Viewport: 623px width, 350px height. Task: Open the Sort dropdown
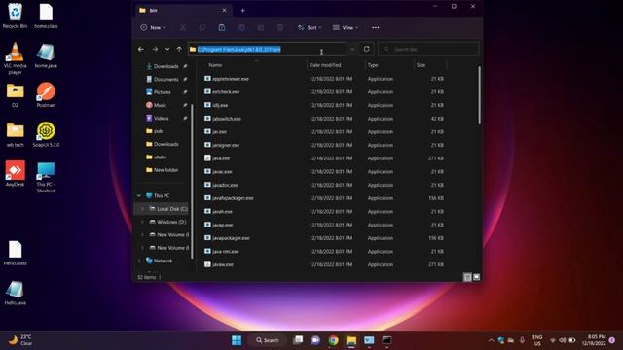click(x=310, y=28)
